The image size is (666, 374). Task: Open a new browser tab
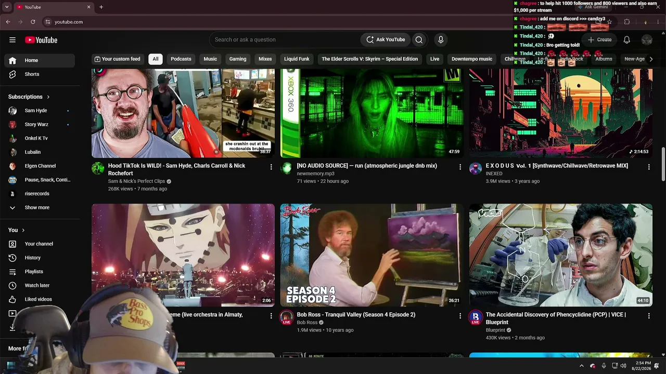101,7
